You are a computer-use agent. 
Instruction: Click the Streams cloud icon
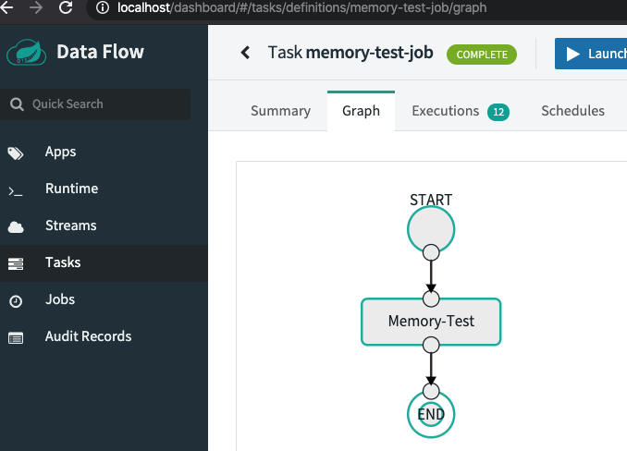coord(16,226)
